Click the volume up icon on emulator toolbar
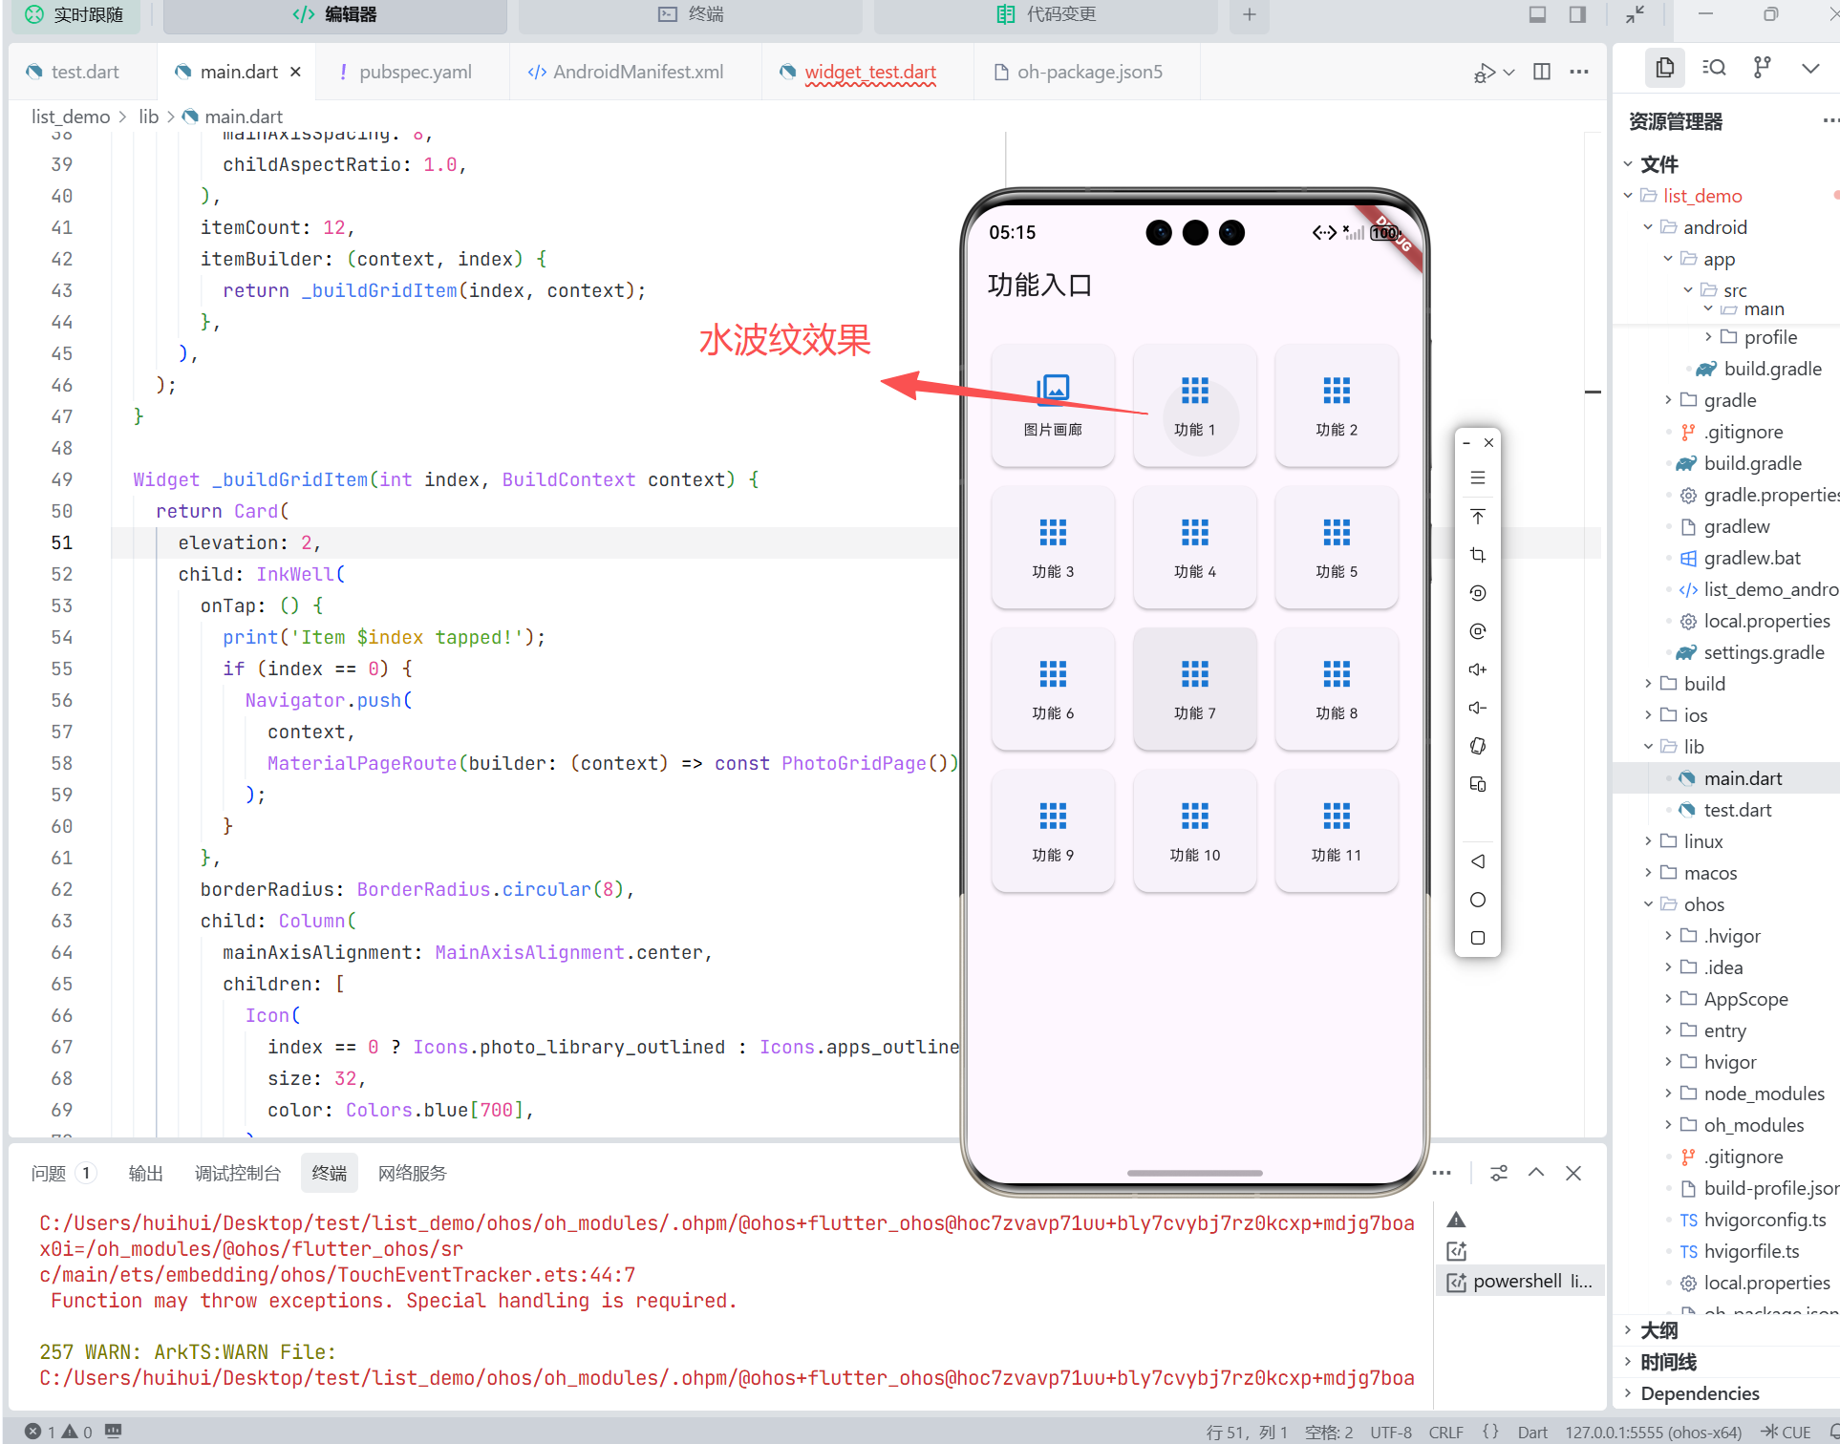 click(x=1477, y=669)
